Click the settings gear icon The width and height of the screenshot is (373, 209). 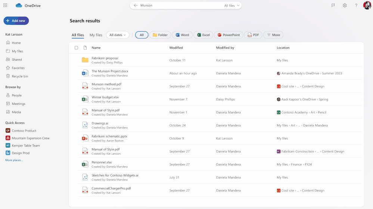tap(345, 6)
